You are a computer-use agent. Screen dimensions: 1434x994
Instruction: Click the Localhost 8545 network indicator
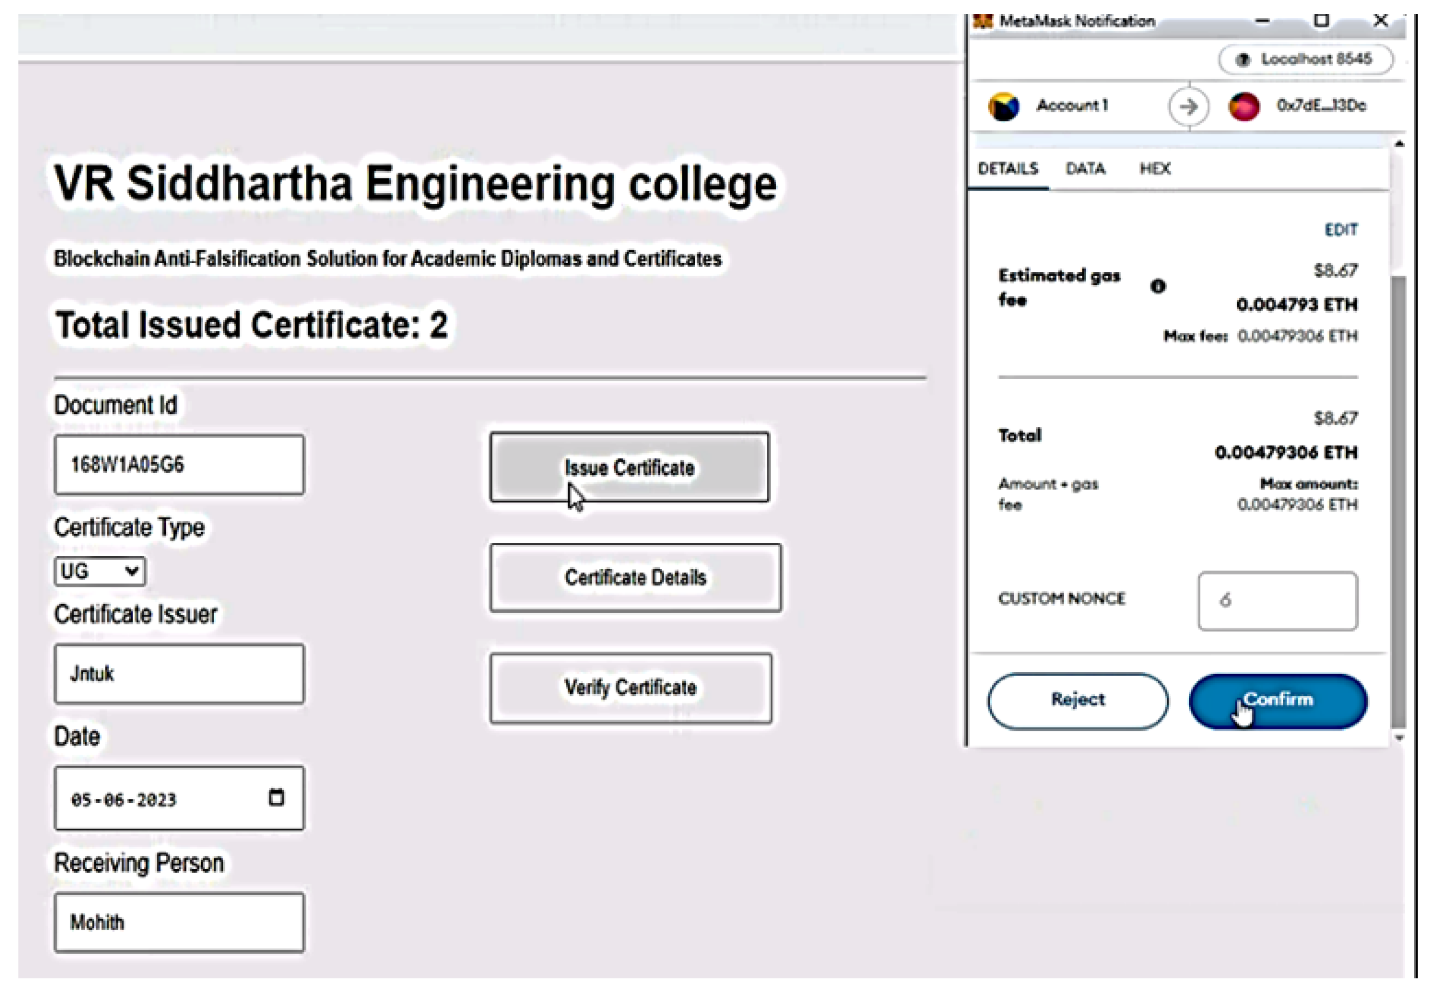point(1305,59)
